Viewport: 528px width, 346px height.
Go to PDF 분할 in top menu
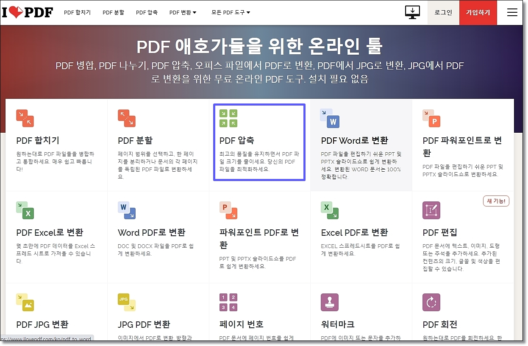[x=114, y=13]
